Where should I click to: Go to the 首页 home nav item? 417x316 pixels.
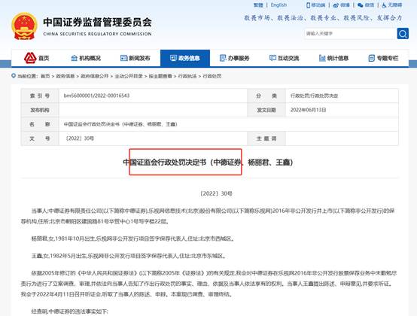tap(37, 58)
